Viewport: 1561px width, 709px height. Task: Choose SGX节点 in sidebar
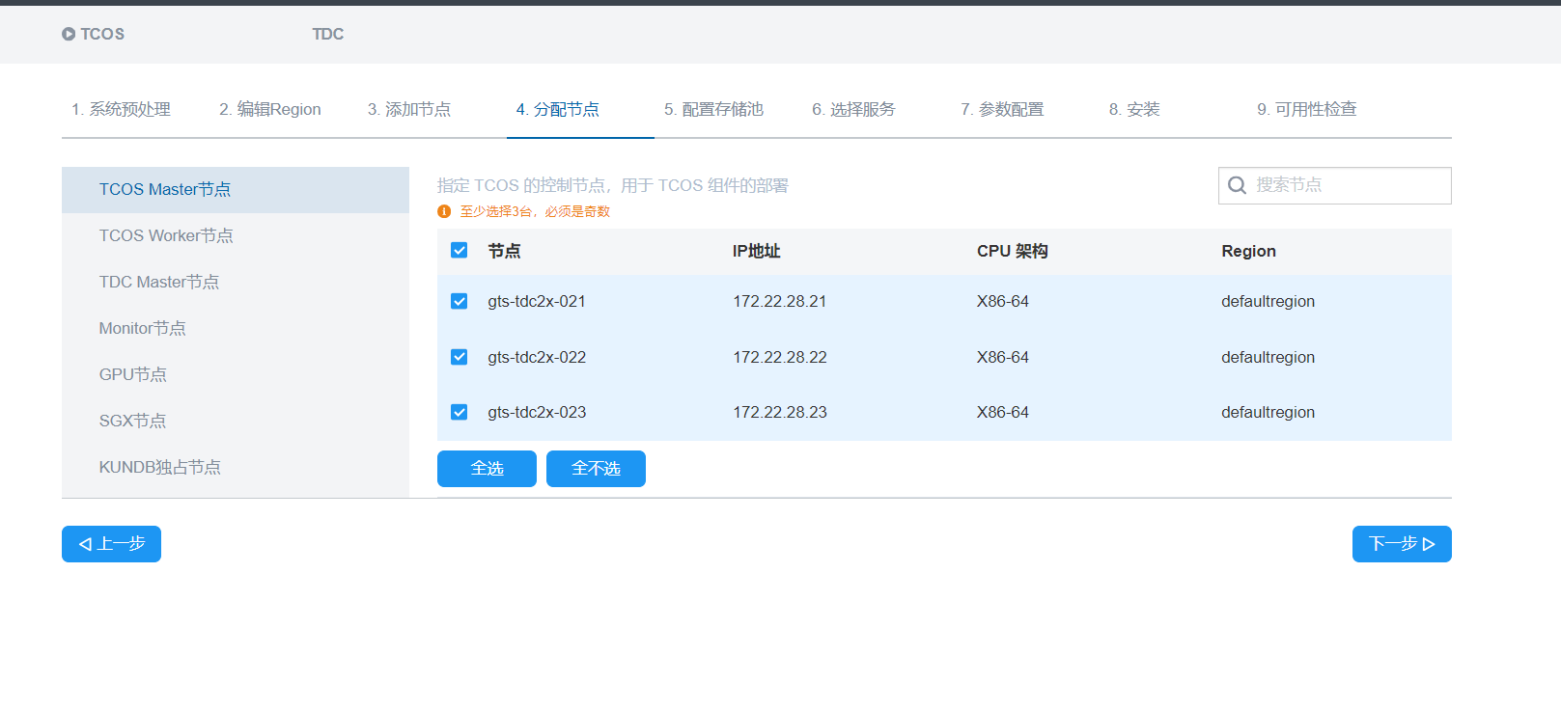point(236,421)
